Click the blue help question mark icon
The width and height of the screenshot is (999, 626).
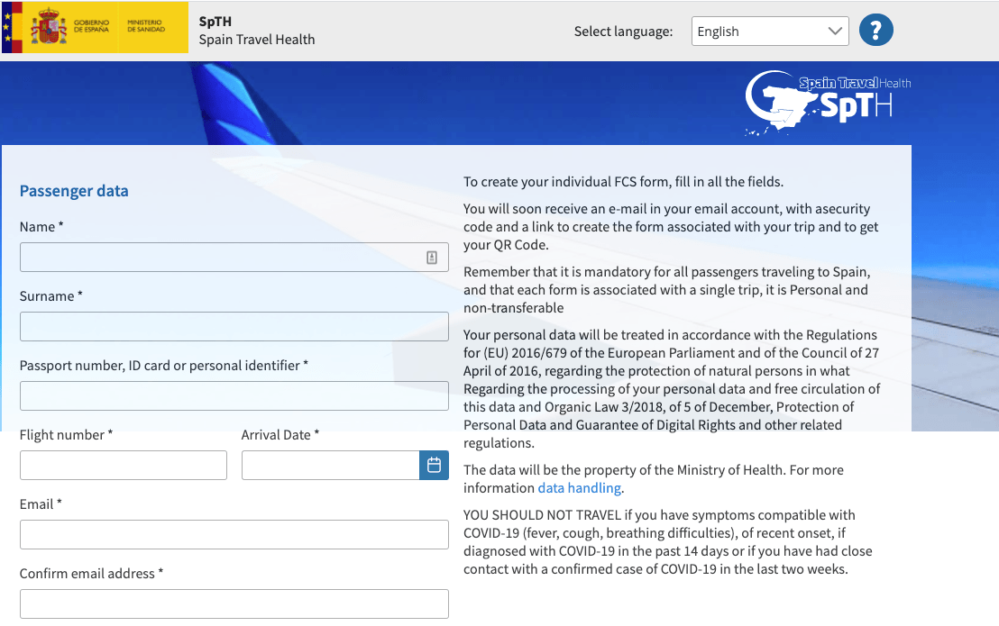tap(876, 30)
